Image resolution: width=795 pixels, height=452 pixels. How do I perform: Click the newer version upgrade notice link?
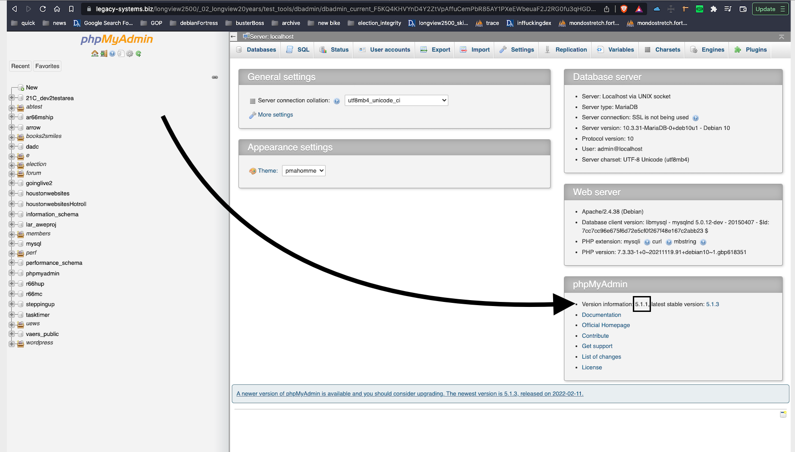(410, 394)
